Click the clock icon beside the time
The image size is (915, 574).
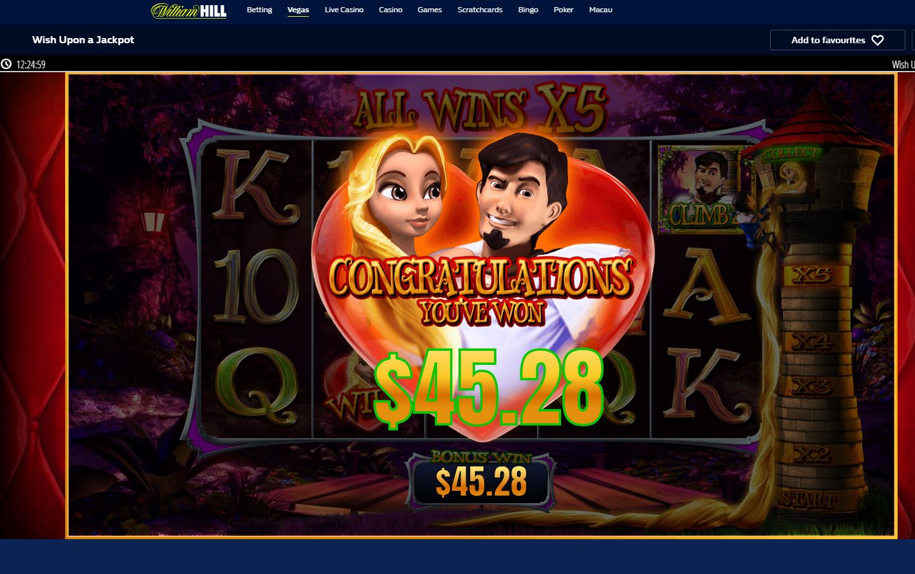tap(6, 64)
